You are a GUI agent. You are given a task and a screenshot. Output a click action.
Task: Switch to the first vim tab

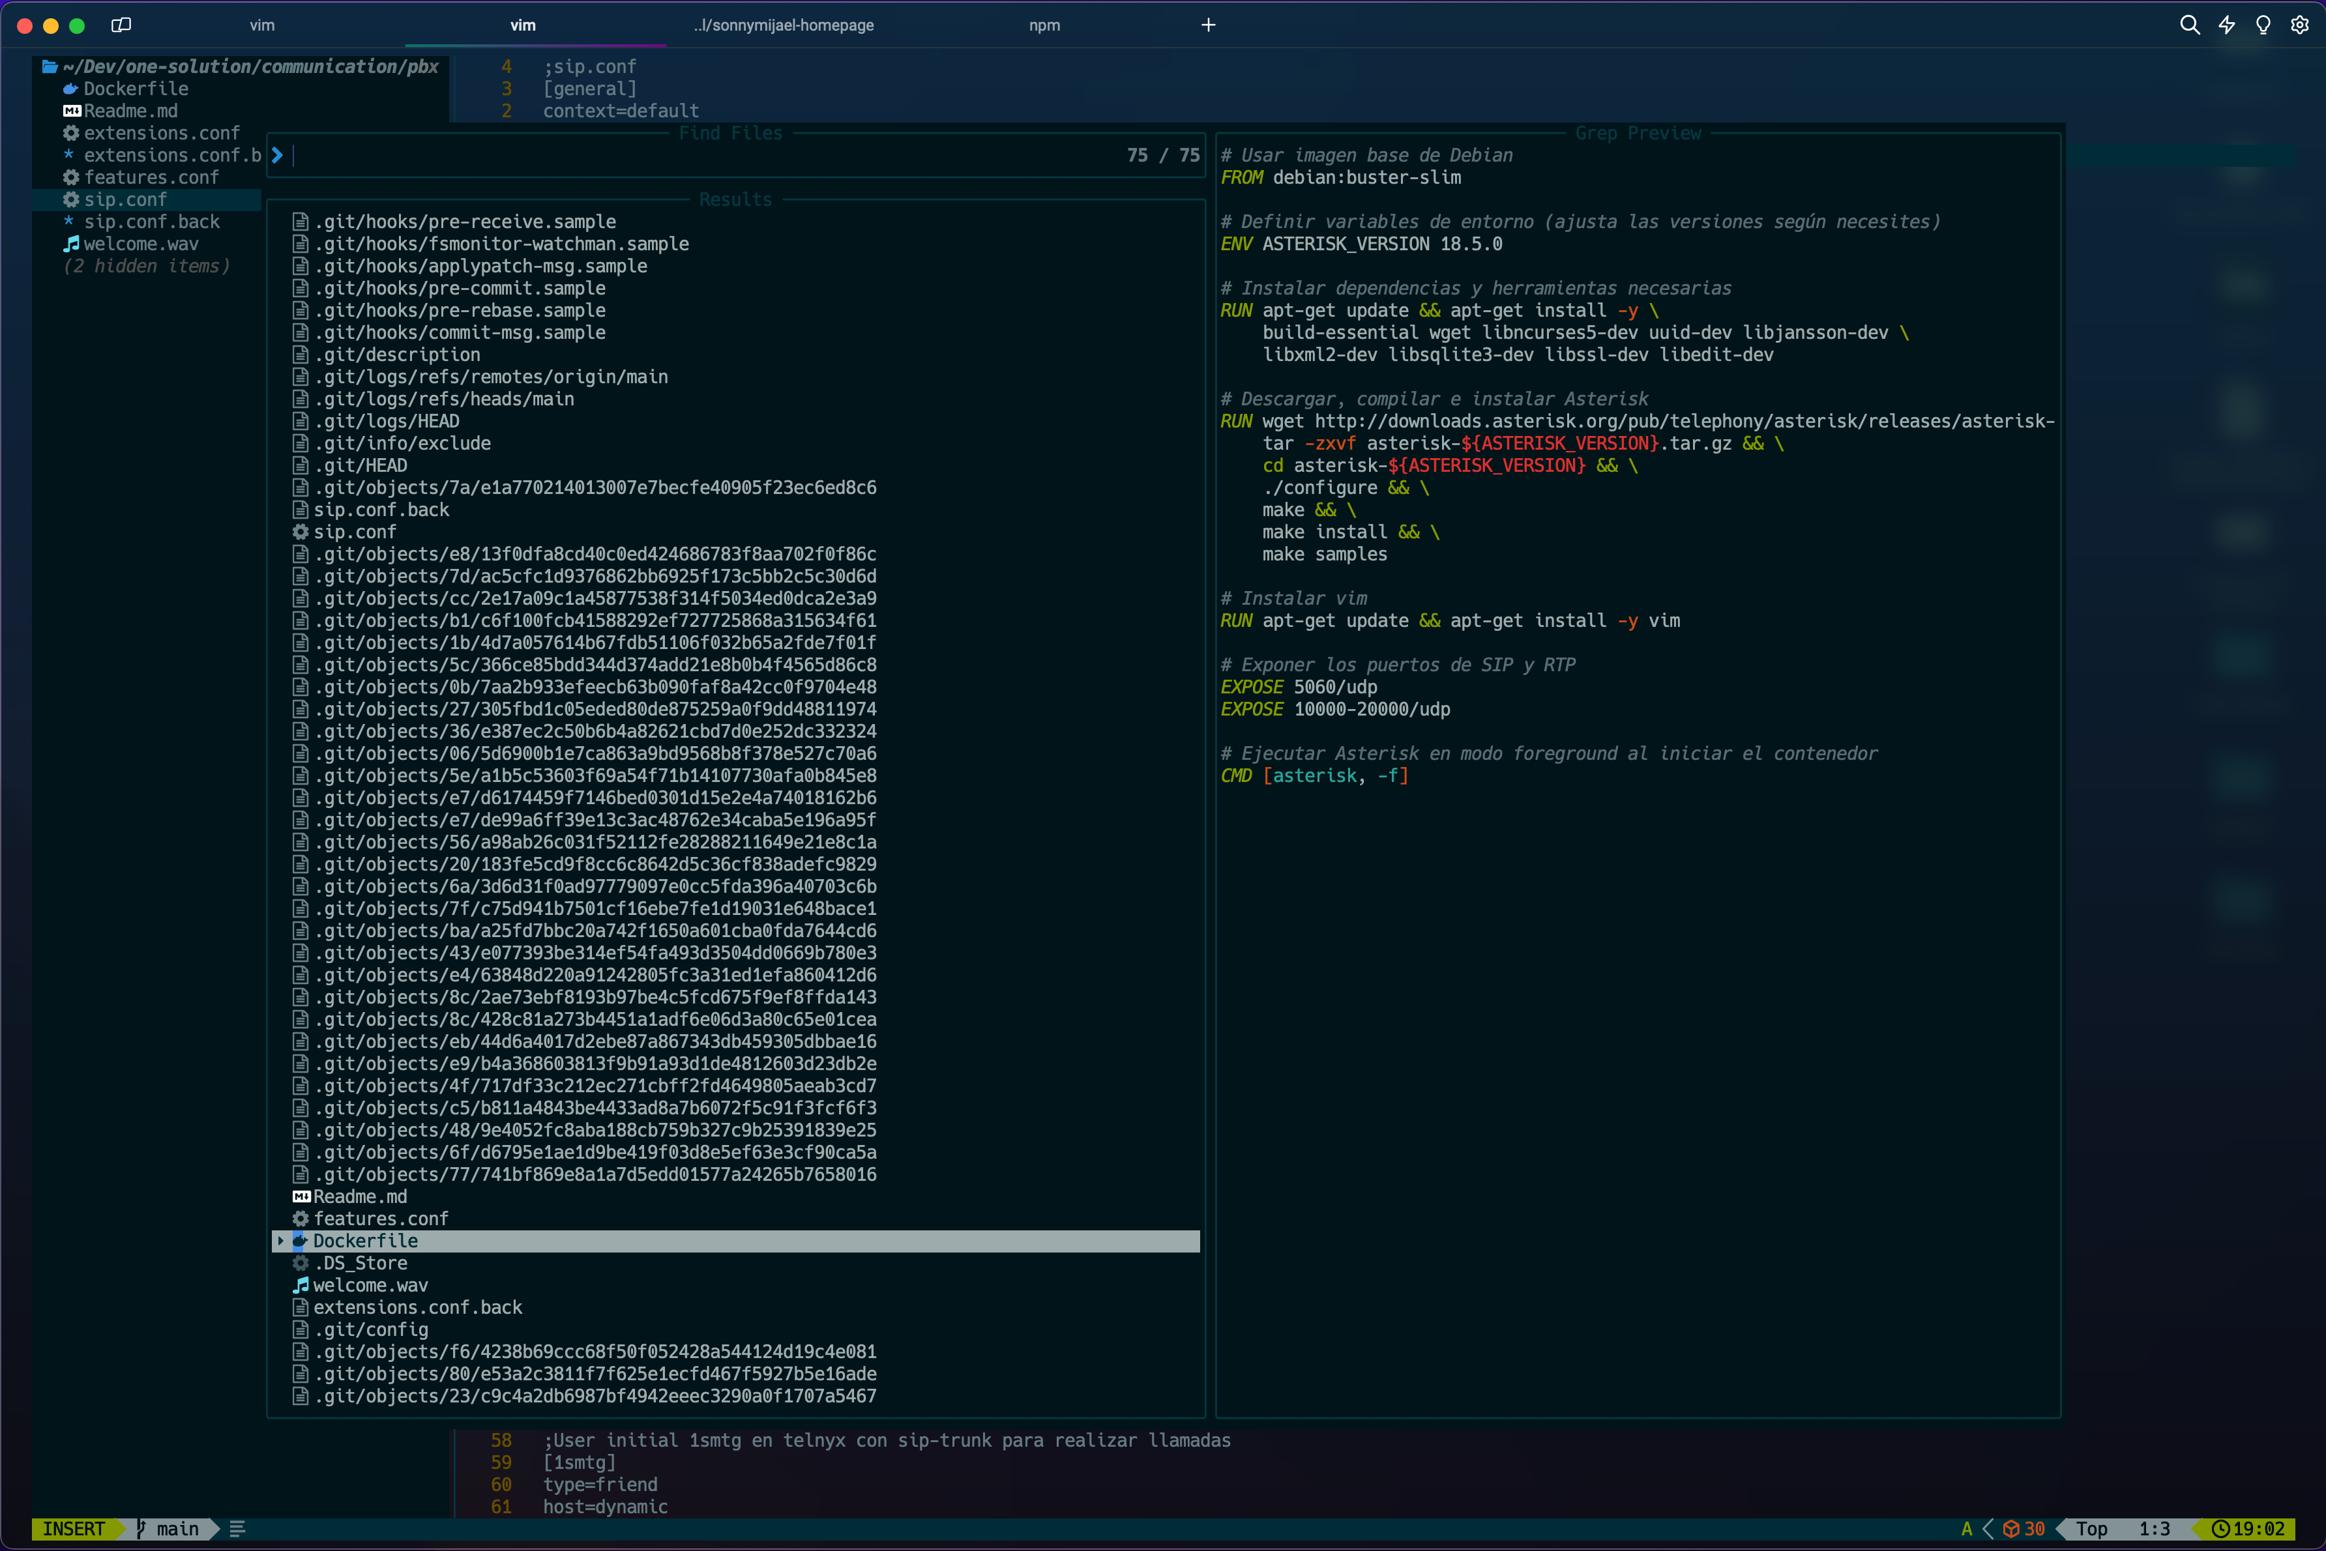click(x=262, y=25)
